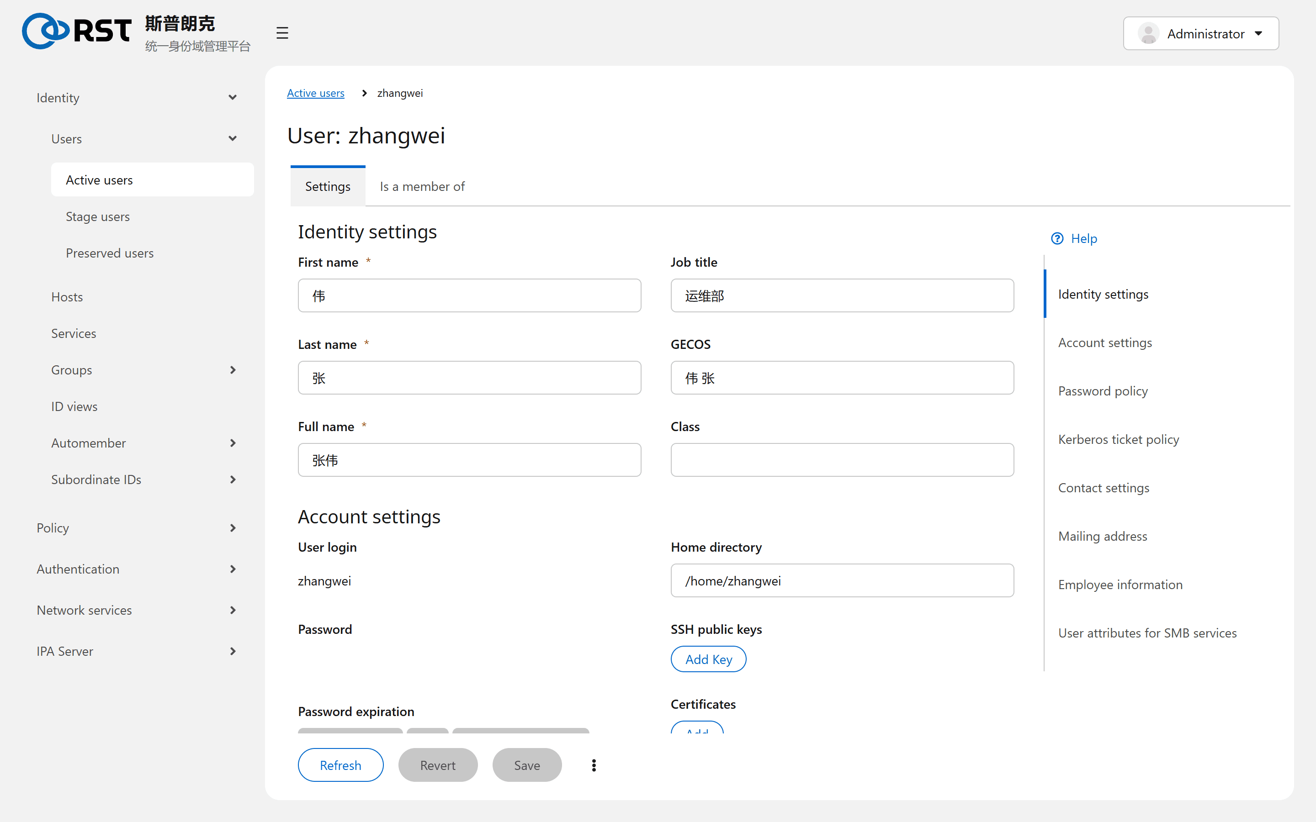Screen dimensions: 1316x822
Task: Open Stage users page
Action: 152,216
